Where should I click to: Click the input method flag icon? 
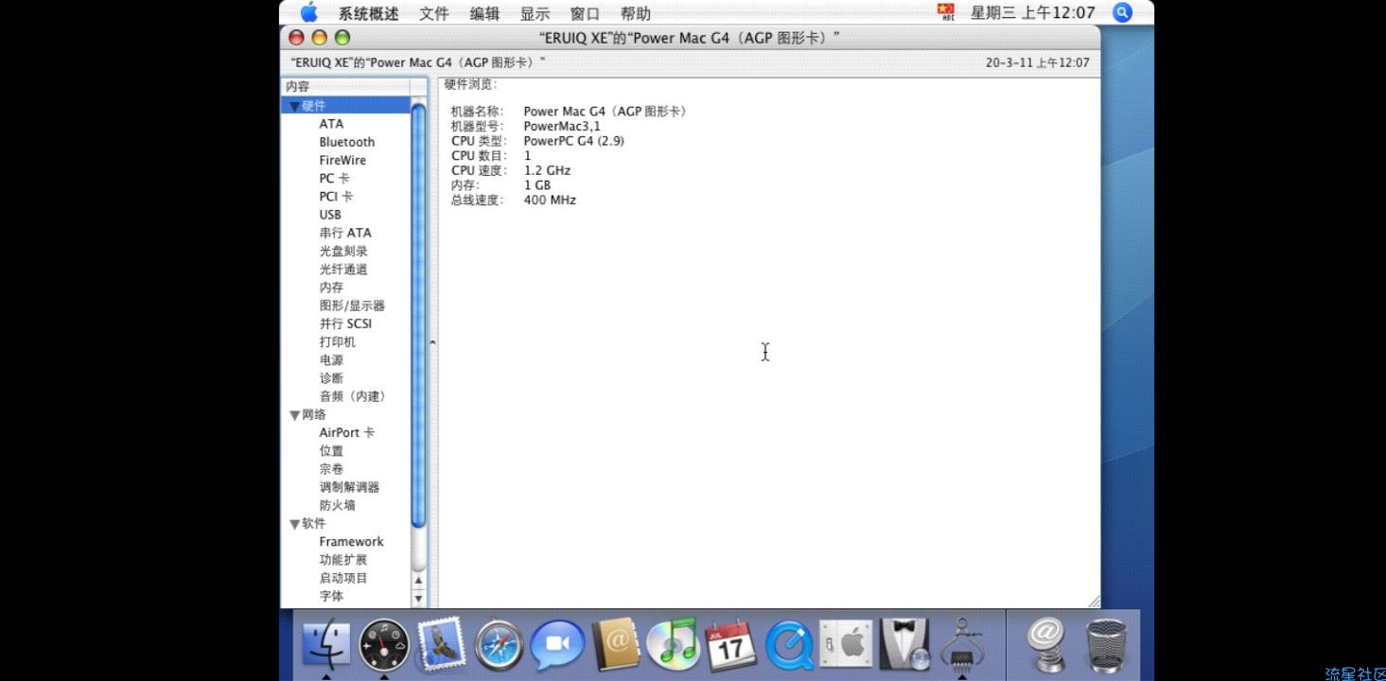(946, 12)
